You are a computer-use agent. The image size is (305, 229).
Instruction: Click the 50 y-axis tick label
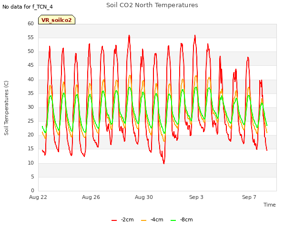point(30,52)
